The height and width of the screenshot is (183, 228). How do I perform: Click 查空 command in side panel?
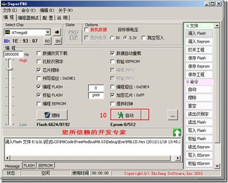click(199, 106)
